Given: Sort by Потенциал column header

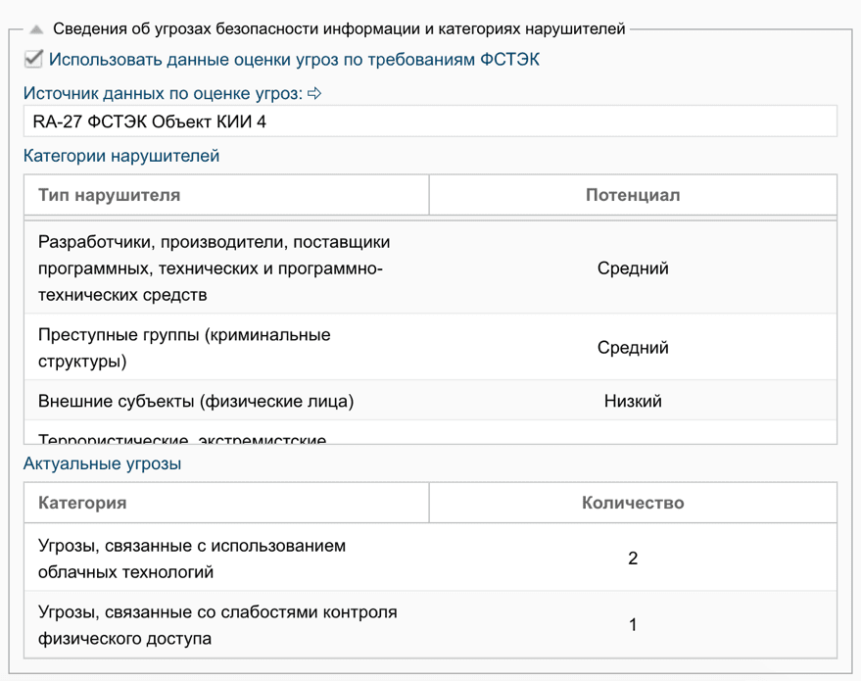Looking at the screenshot, I should [633, 195].
